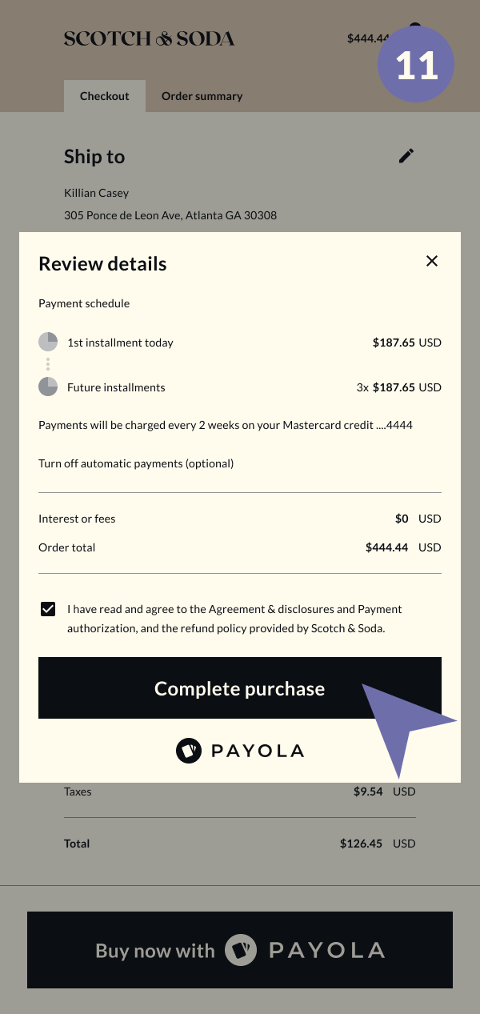The height and width of the screenshot is (1014, 480).
Task: Click the Payola logo under Complete purchase
Action: click(240, 751)
